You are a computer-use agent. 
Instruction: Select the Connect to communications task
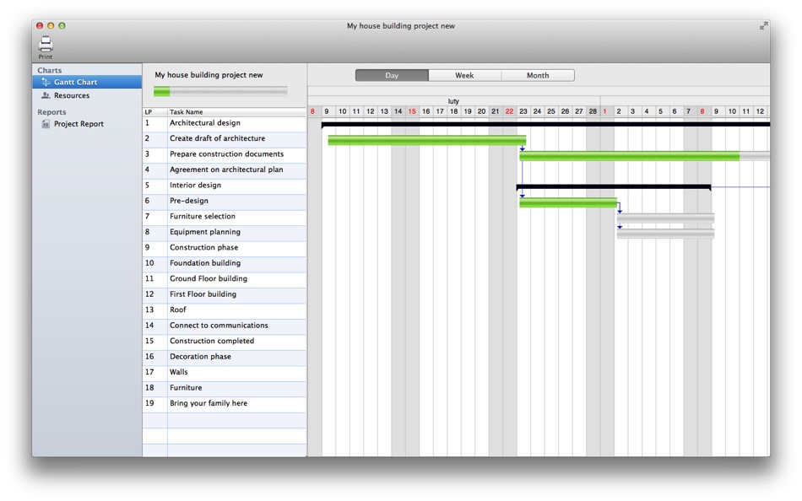point(225,326)
